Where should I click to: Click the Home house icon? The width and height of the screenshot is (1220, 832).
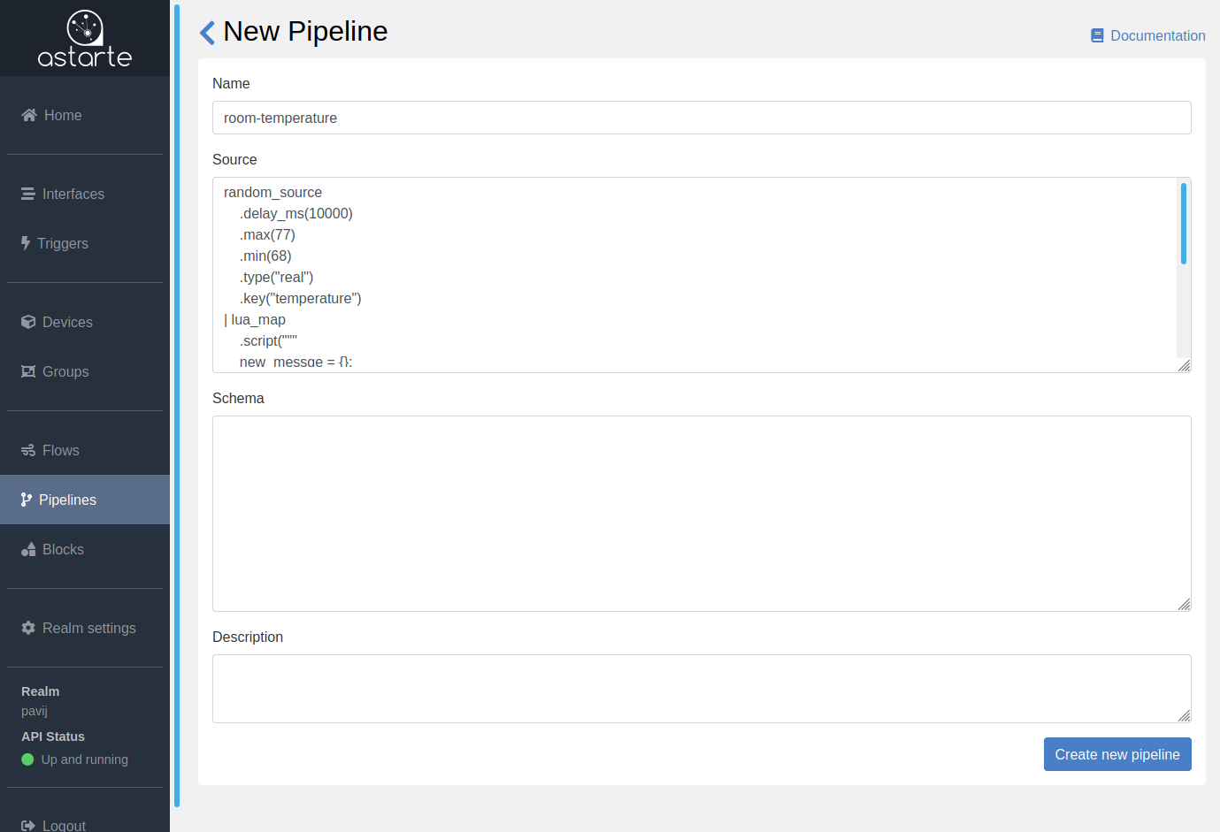click(29, 115)
